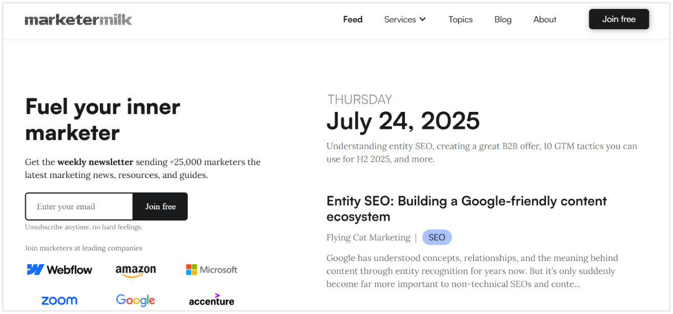Image resolution: width=673 pixels, height=314 pixels.
Task: Submit email with Join free button
Action: point(160,207)
